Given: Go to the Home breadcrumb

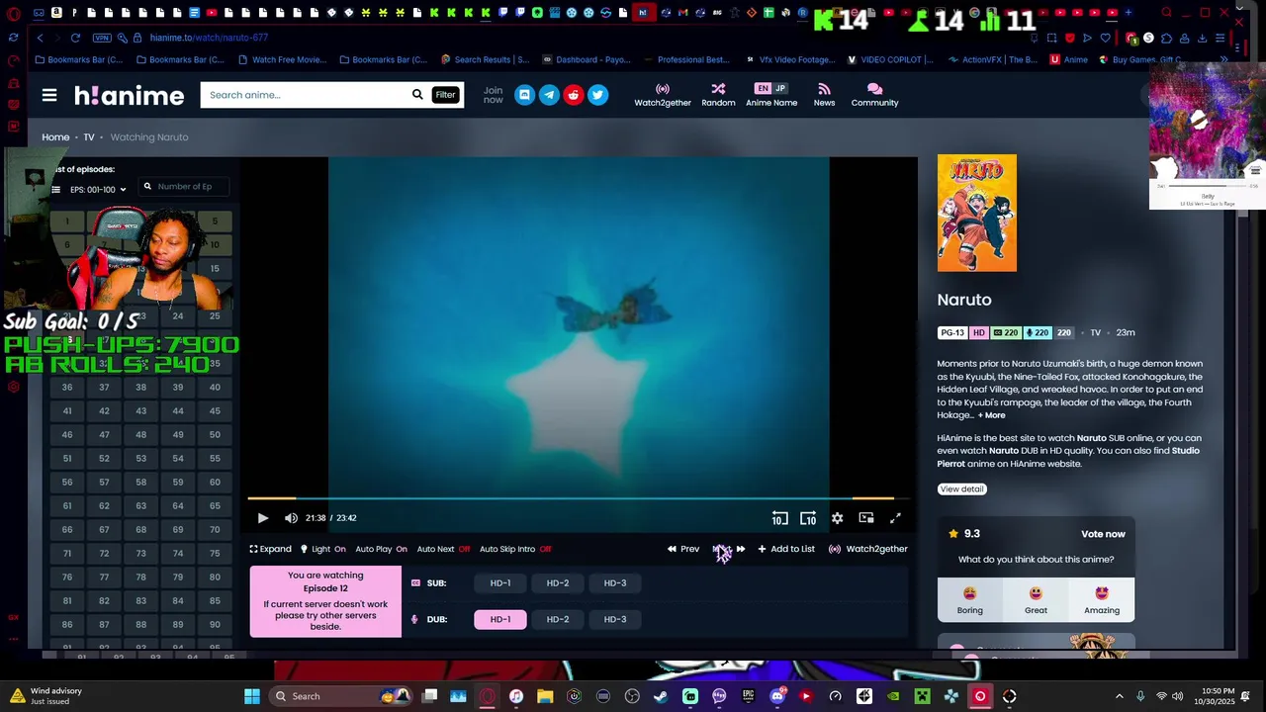Looking at the screenshot, I should (55, 137).
